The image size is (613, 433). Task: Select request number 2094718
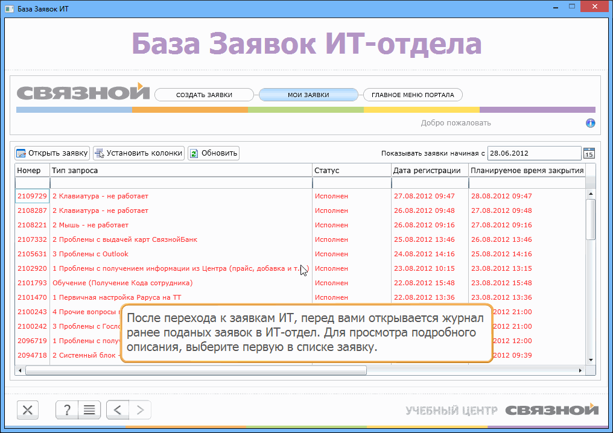pyautogui.click(x=32, y=355)
